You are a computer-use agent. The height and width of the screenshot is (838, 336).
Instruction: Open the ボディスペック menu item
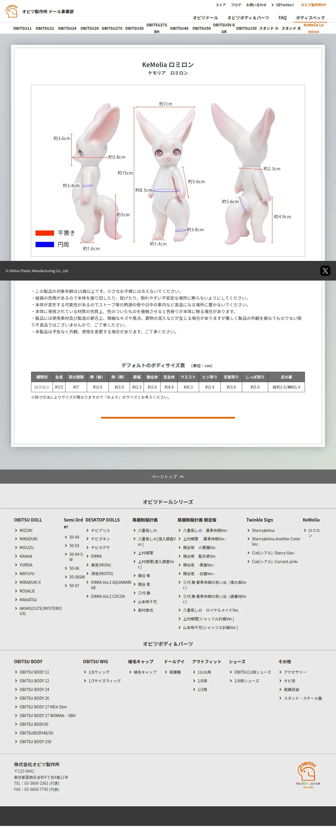click(x=310, y=18)
